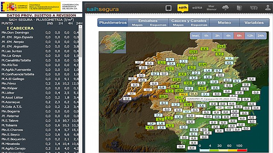Select the Pln.Don Domingo row
Image resolution: width=273 pixels, height=153 pixels.
40,32
